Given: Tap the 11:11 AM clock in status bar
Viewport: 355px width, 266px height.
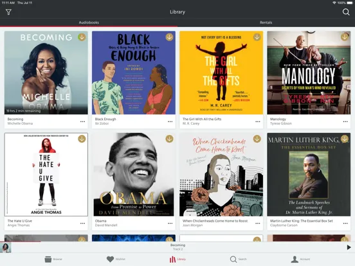Looking at the screenshot, I should (8, 3).
